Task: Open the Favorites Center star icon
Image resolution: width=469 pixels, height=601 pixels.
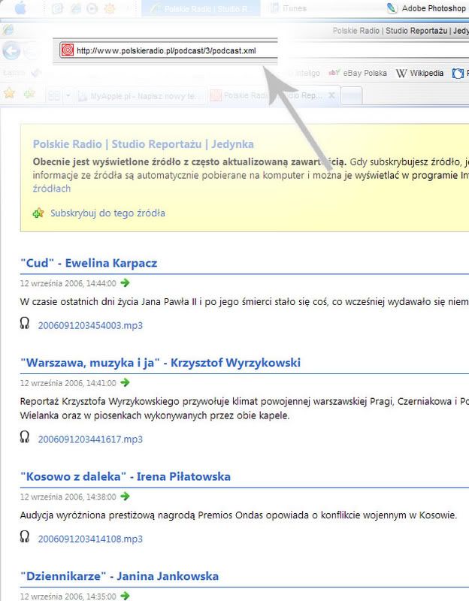Action: click(9, 93)
